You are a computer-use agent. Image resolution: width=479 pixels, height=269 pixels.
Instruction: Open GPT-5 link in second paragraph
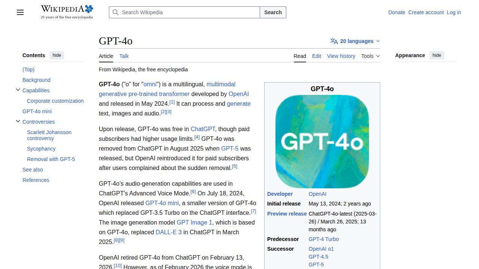coord(230,148)
